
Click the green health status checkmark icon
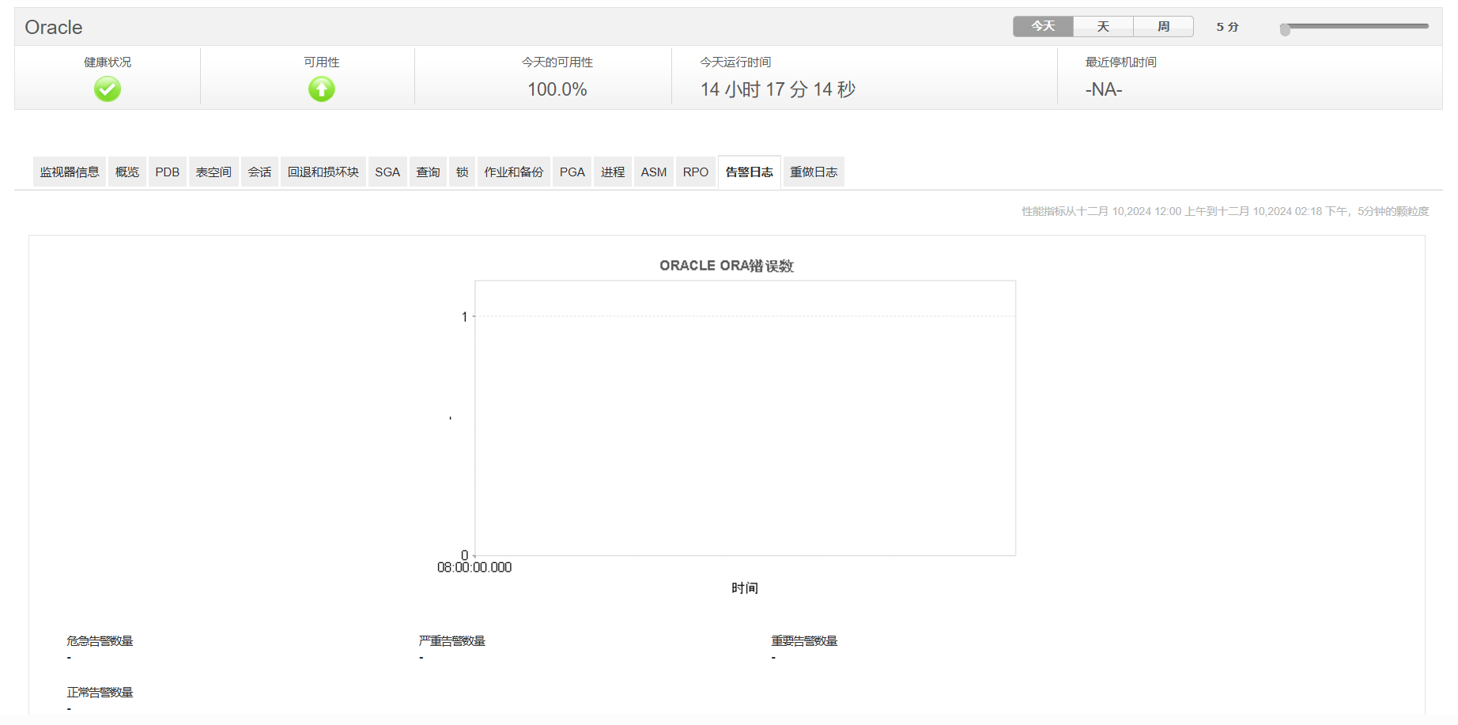[x=108, y=89]
